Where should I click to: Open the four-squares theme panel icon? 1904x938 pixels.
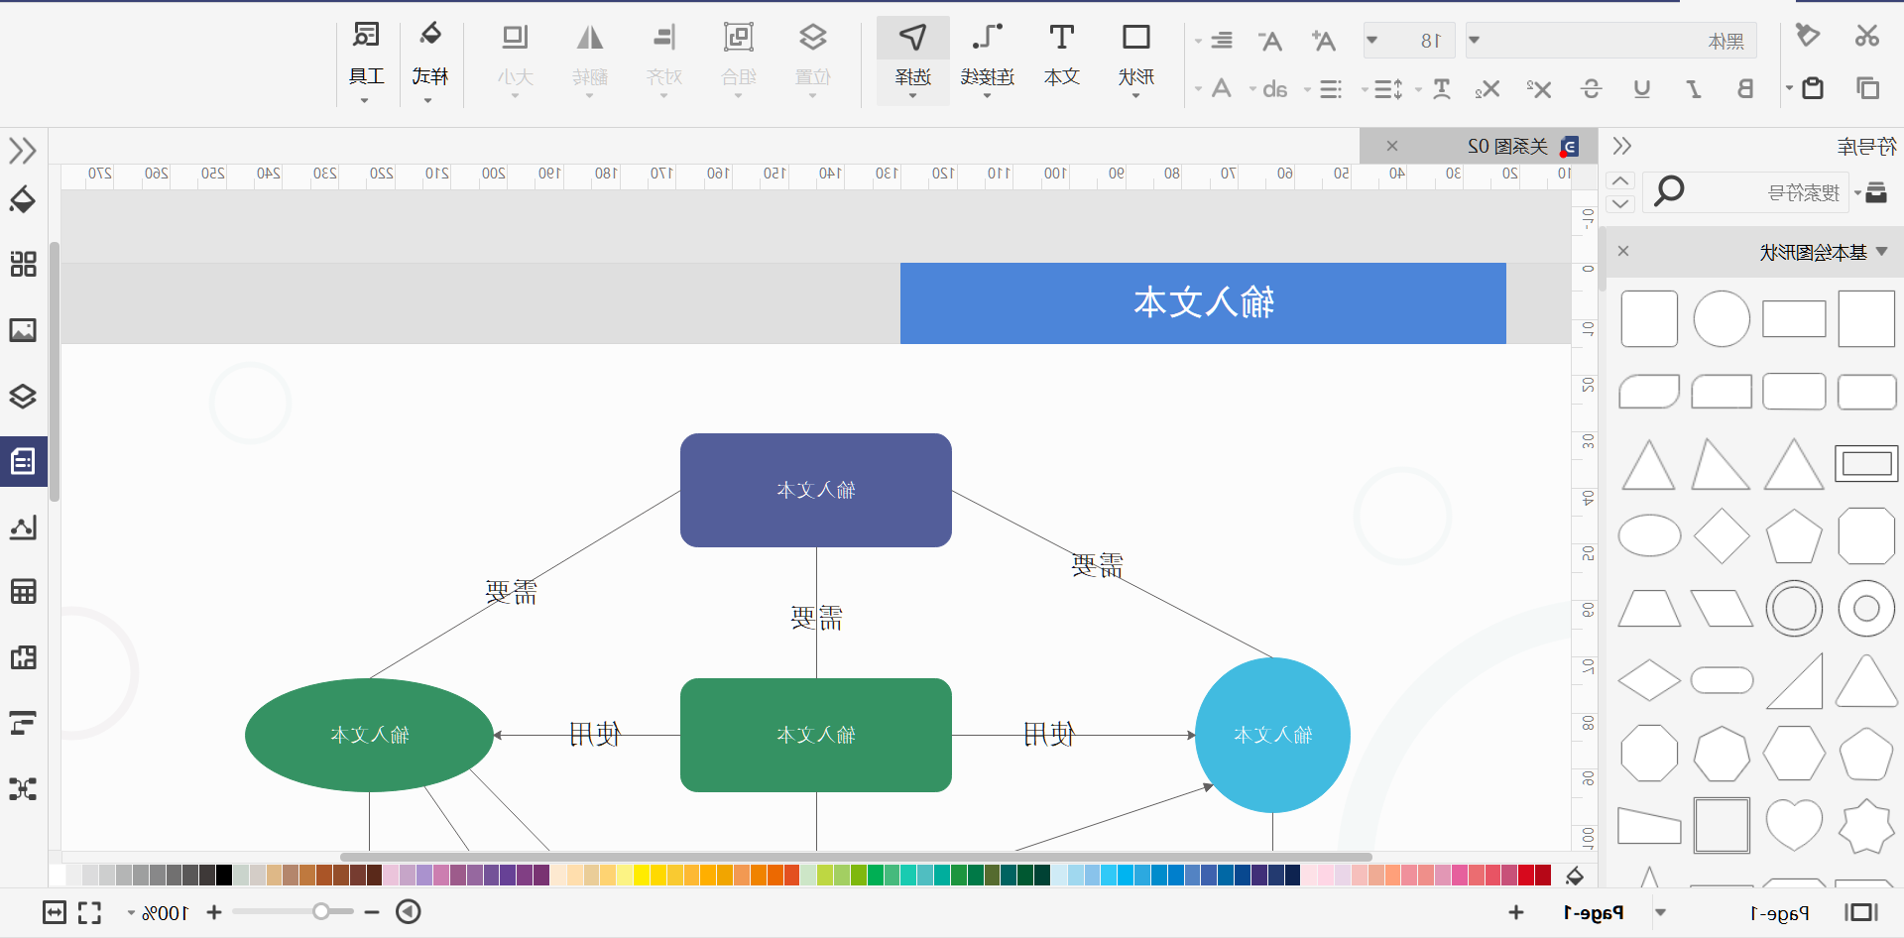[23, 264]
